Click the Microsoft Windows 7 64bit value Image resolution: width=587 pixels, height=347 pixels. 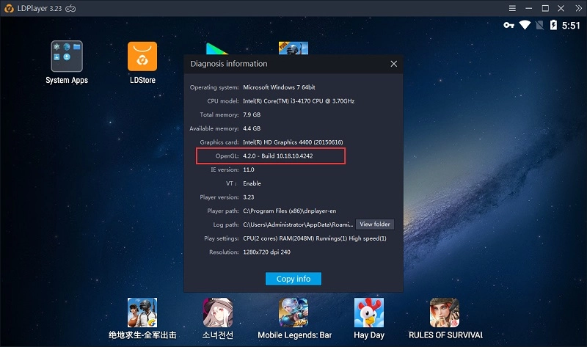pyautogui.click(x=279, y=87)
